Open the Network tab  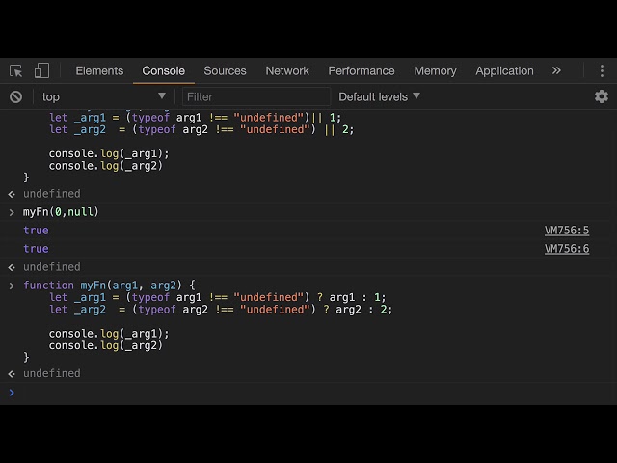point(287,70)
